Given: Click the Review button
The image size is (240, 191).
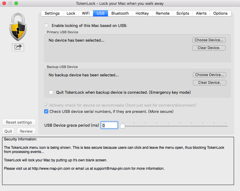Looking at the screenshot, I should click(x=26, y=131).
